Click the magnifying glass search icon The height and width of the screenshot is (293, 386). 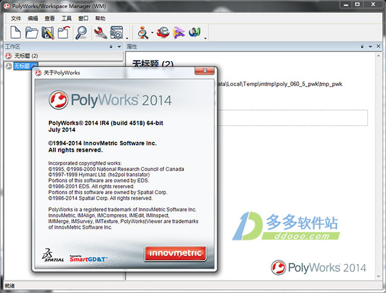[x=81, y=32]
